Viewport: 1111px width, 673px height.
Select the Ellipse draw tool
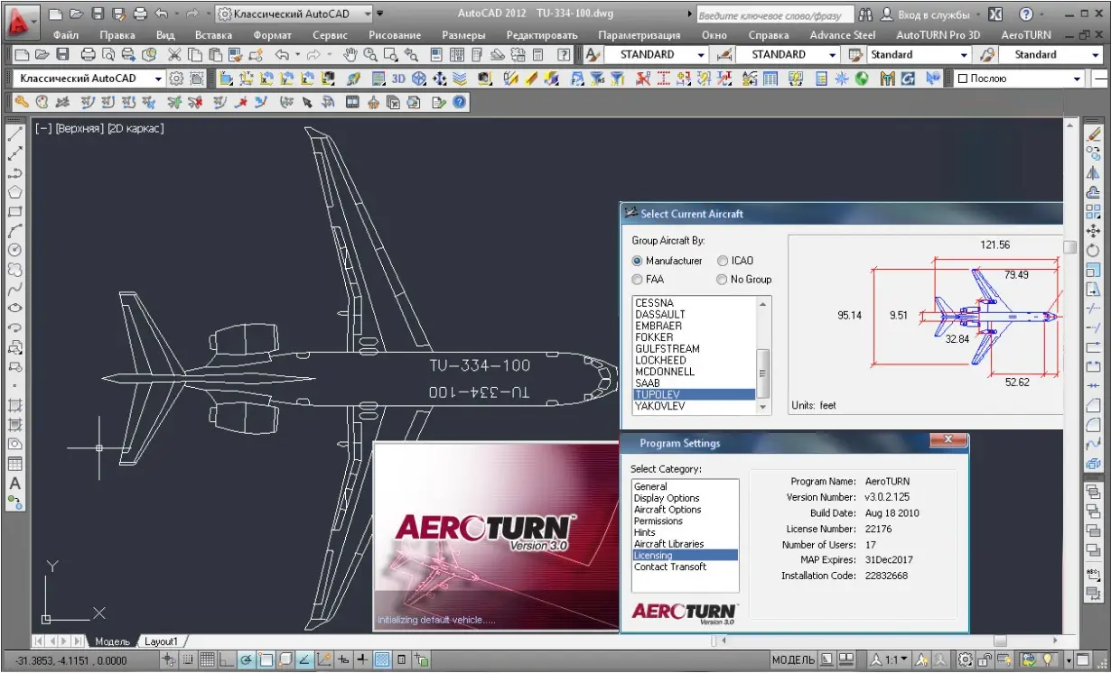pos(14,309)
